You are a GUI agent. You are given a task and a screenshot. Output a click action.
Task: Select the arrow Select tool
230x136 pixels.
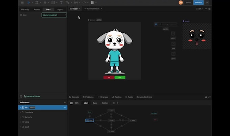(x=29, y=3)
